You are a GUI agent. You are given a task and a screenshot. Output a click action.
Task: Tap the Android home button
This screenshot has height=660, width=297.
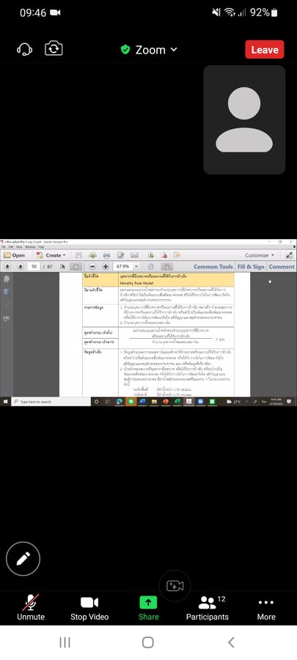148,642
